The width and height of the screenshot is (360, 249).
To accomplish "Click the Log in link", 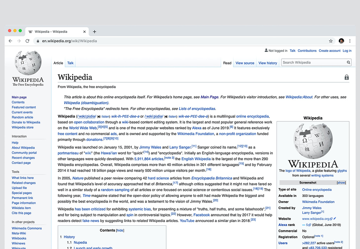I will tap(347, 51).
